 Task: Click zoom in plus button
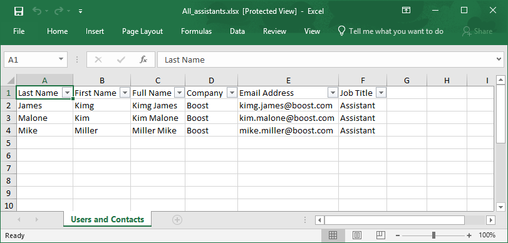[x=469, y=235]
